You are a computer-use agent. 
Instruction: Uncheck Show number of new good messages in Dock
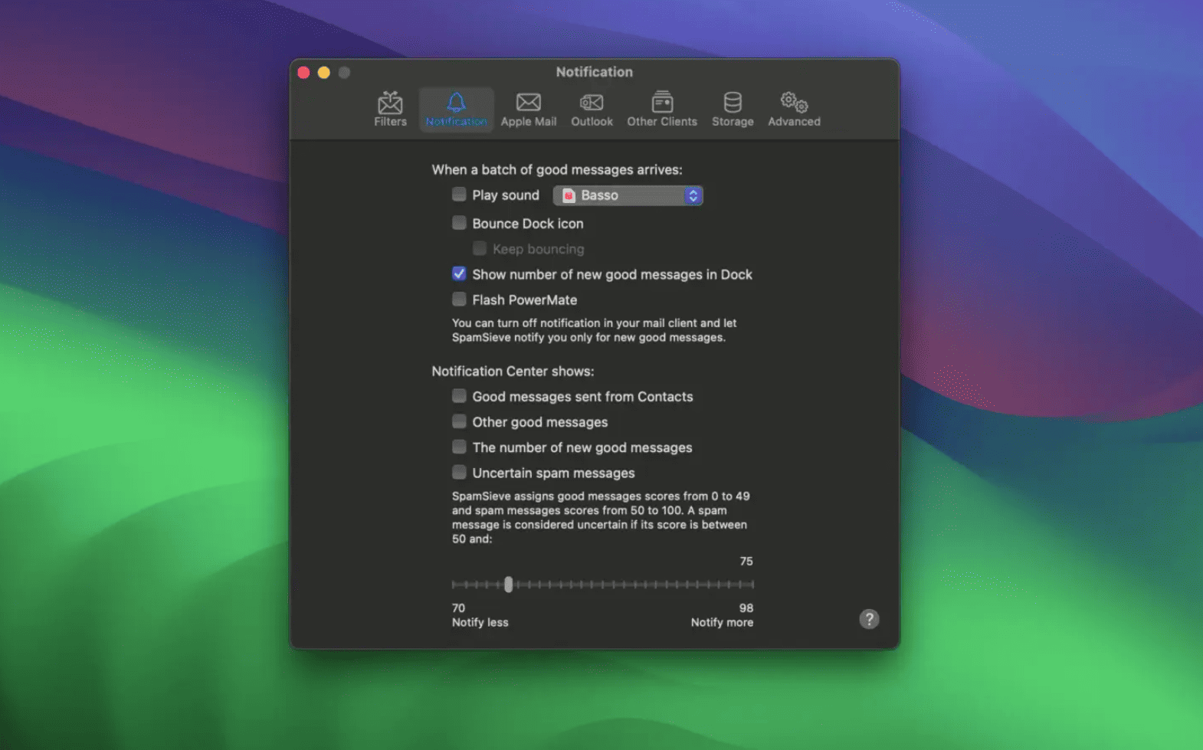(x=459, y=273)
